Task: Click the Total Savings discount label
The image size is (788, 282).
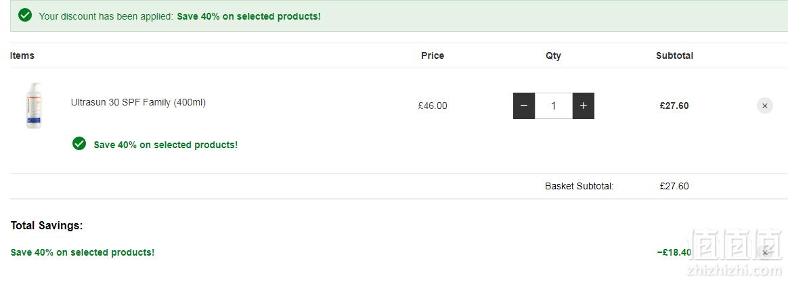Action: 83,252
